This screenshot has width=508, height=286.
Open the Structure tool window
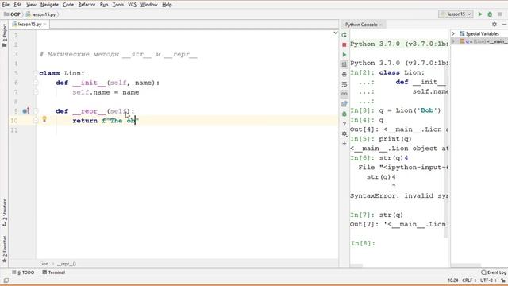tap(4, 212)
